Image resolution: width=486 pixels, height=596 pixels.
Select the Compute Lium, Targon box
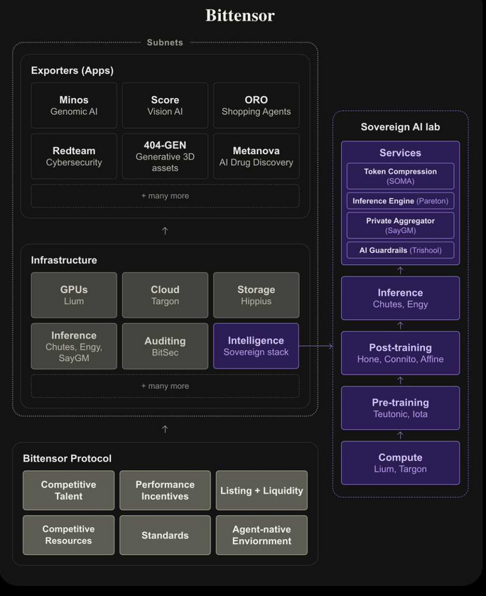click(401, 463)
